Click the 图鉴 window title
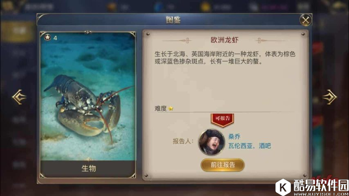The image size is (349, 196). [173, 20]
